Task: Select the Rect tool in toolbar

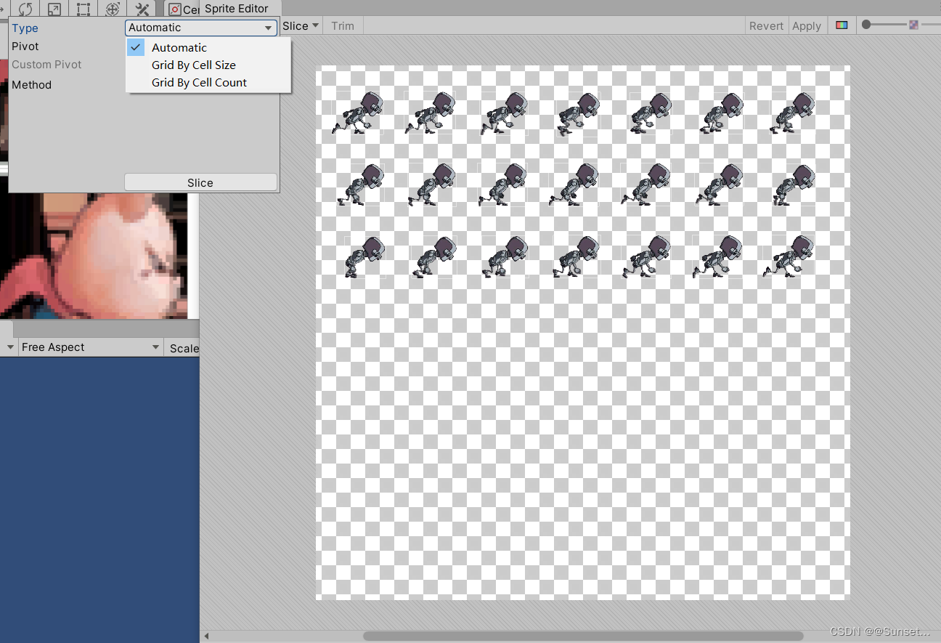Action: [83, 9]
